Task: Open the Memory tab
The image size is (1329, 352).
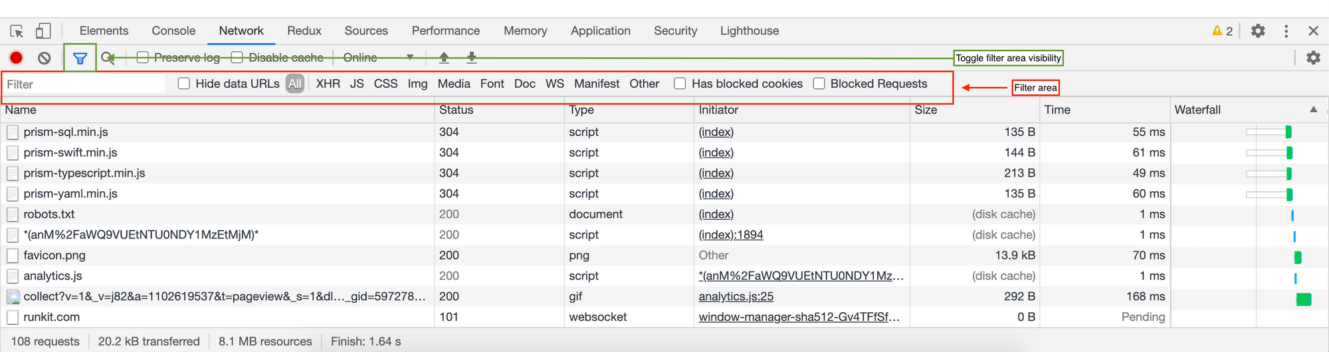Action: point(525,31)
